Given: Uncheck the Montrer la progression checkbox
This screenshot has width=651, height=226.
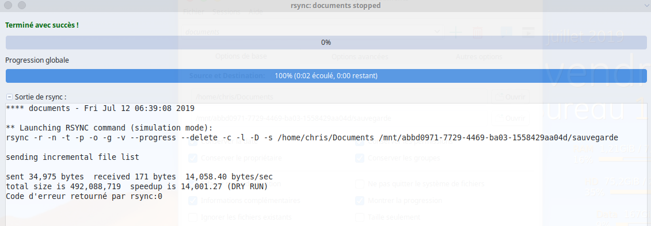Looking at the screenshot, I should click(360, 201).
